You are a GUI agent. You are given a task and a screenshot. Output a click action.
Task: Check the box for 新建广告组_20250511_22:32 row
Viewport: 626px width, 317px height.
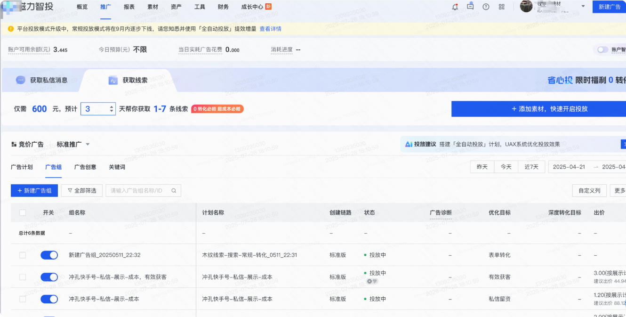(x=23, y=255)
